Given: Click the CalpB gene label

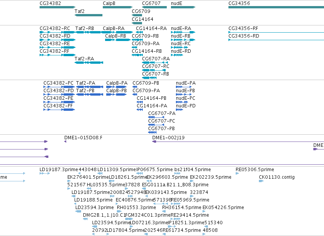Looking at the screenshot, I should pyautogui.click(x=109, y=3).
